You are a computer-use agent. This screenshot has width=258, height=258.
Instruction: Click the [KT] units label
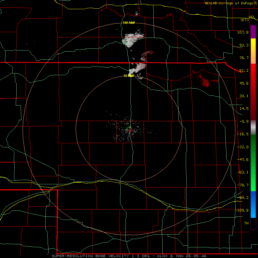[x=245, y=20]
